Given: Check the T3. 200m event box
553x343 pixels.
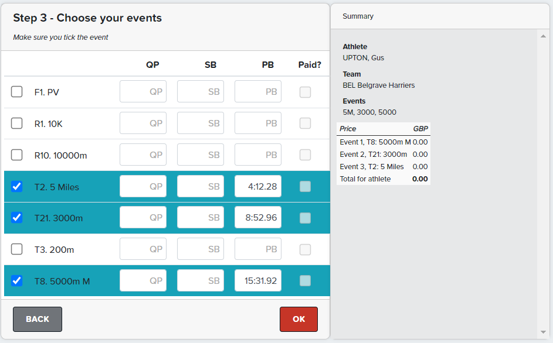Looking at the screenshot, I should point(17,249).
